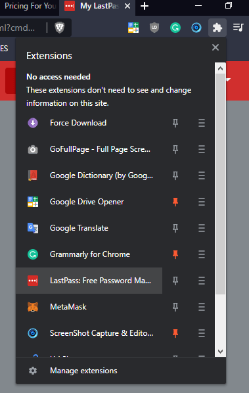Open Google Translate extension entry
The height and width of the screenshot is (393, 249).
[x=89, y=228]
